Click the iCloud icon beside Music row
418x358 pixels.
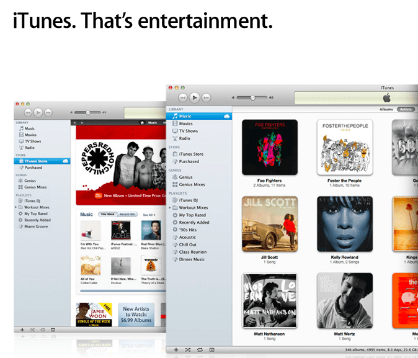[x=226, y=116]
